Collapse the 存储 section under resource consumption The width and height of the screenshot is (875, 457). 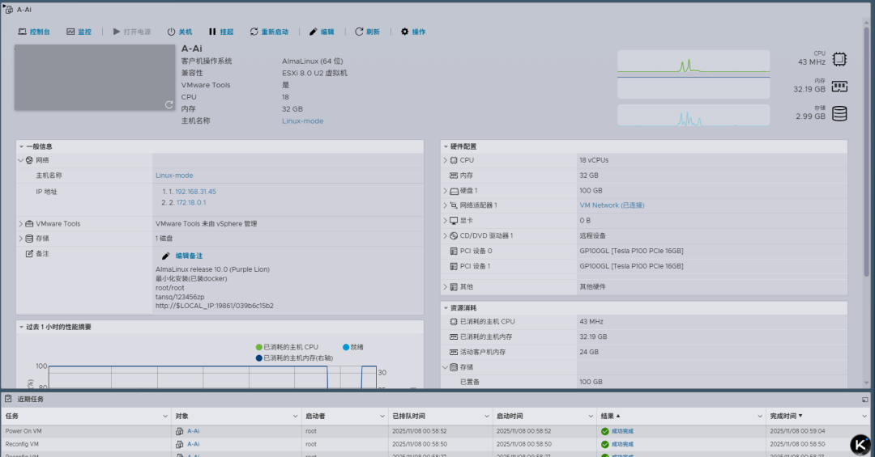point(446,368)
